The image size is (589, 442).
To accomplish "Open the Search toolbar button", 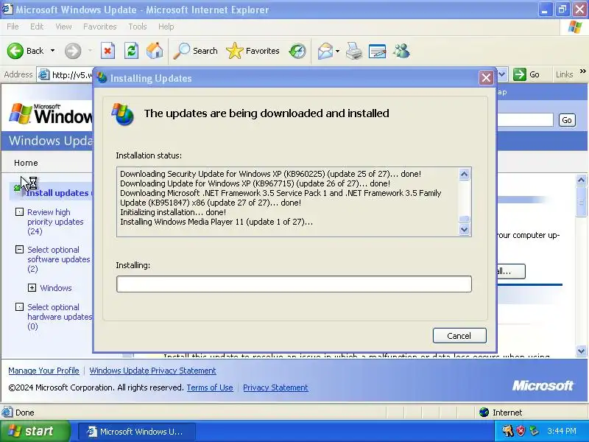I will click(x=195, y=51).
